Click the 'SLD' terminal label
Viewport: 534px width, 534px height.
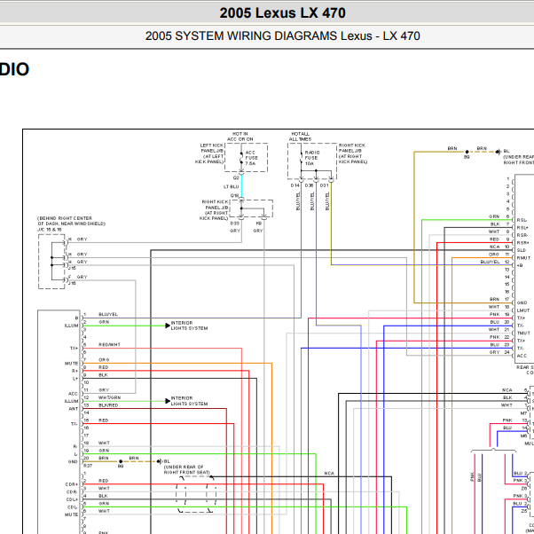[521, 250]
